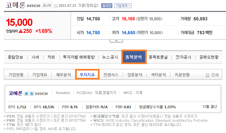Click the PER value 8.76

[x=74, y=107]
